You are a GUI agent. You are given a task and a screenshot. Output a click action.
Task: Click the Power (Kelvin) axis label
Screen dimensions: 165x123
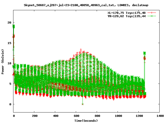click(3, 62)
